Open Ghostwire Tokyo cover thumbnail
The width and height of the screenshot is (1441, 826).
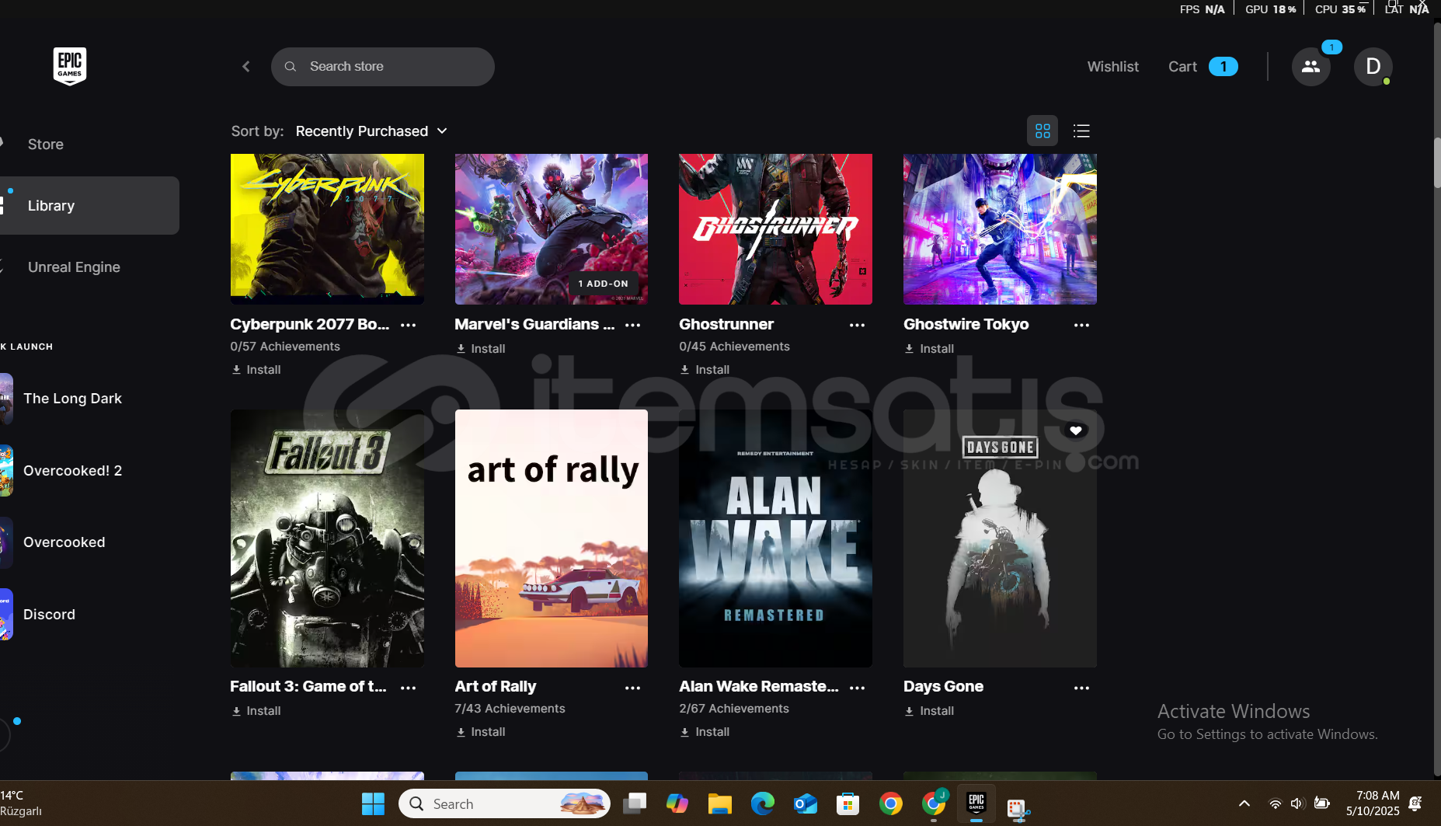1000,229
